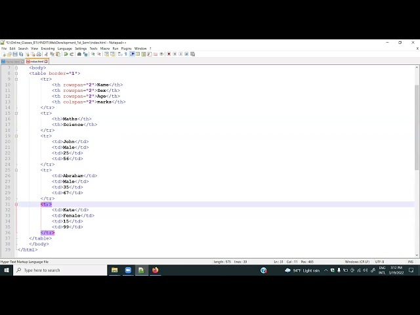420x315 pixels.
Task: Click Windows (CR LF) in status bar
Action: pyautogui.click(x=357, y=262)
